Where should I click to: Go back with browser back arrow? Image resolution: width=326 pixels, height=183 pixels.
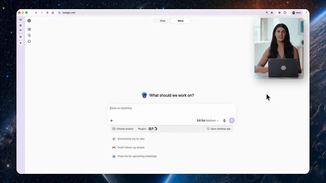click(36, 13)
